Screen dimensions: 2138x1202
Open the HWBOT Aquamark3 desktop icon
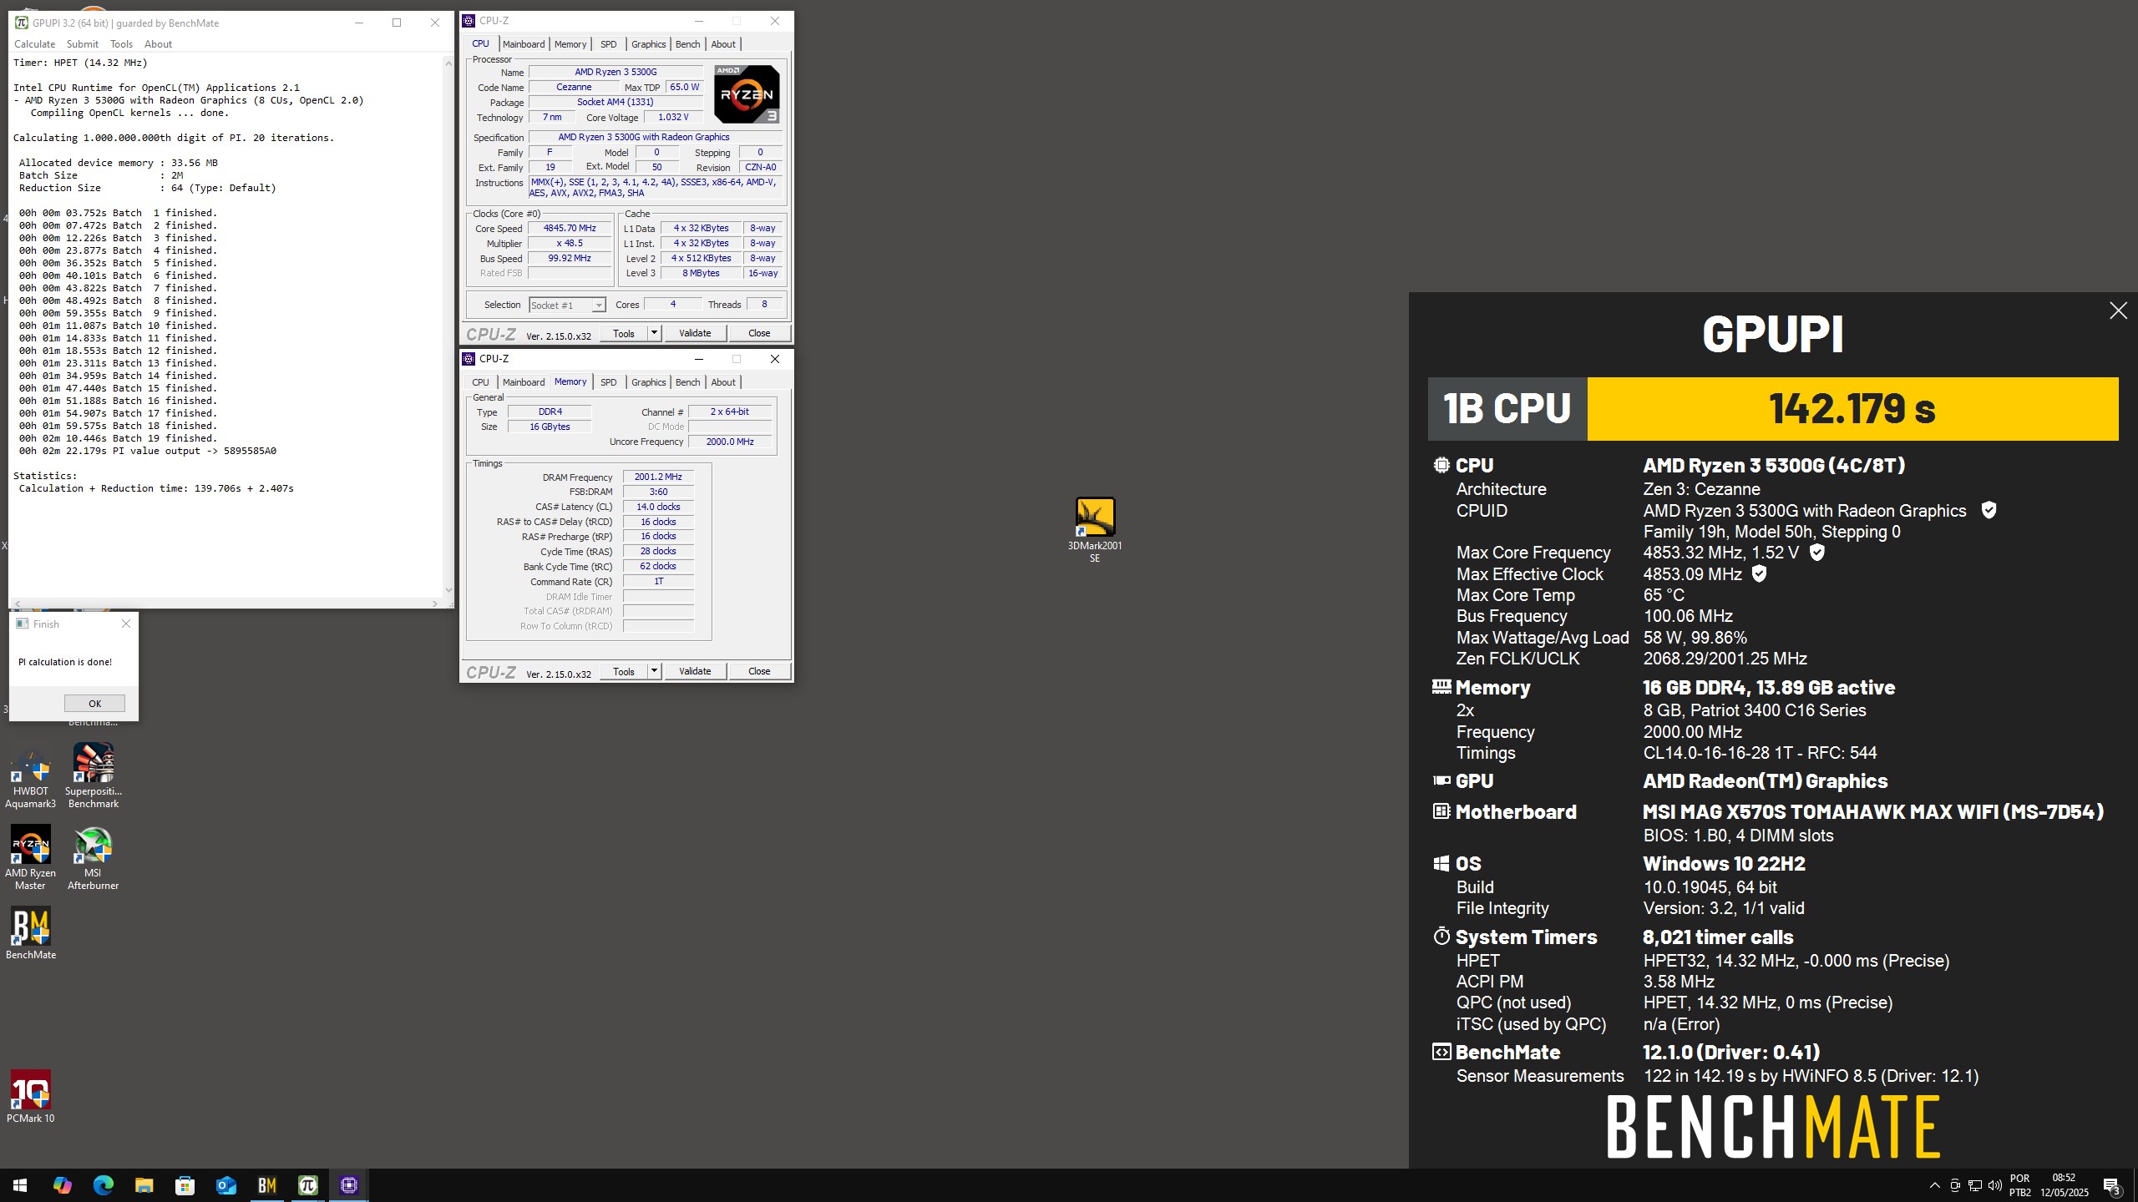[x=31, y=776]
